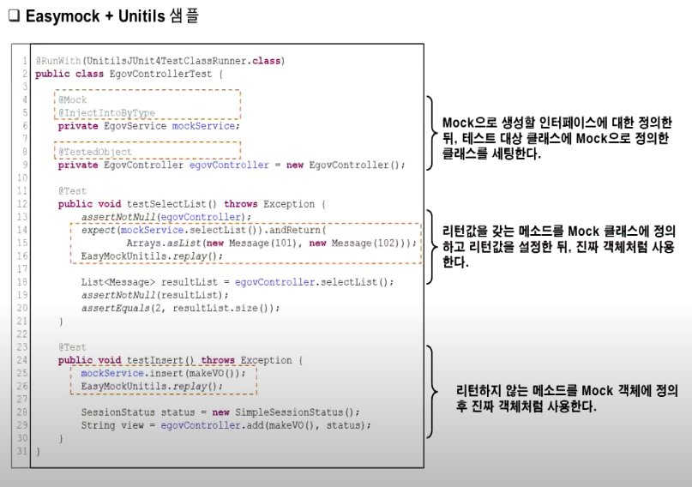Click line number 31 in the gutter

22,451
